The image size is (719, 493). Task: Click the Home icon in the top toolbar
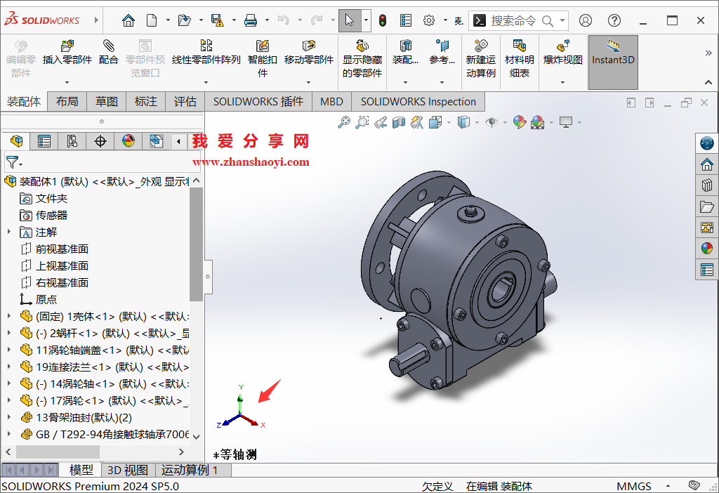click(x=128, y=20)
